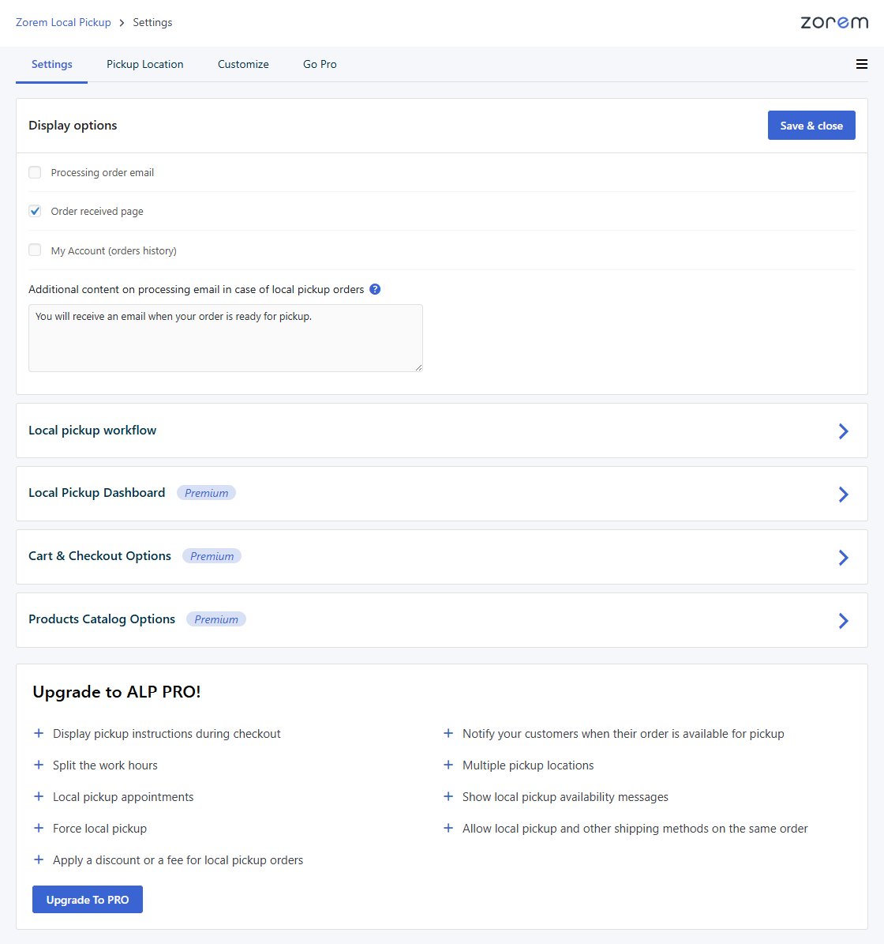
Task: Expand Products Catalog Options chevron
Action: coord(843,621)
